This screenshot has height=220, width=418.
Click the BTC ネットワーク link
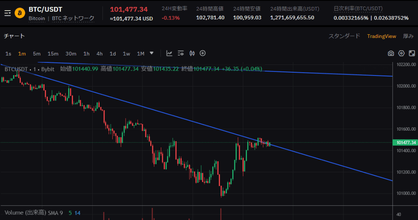click(x=73, y=18)
